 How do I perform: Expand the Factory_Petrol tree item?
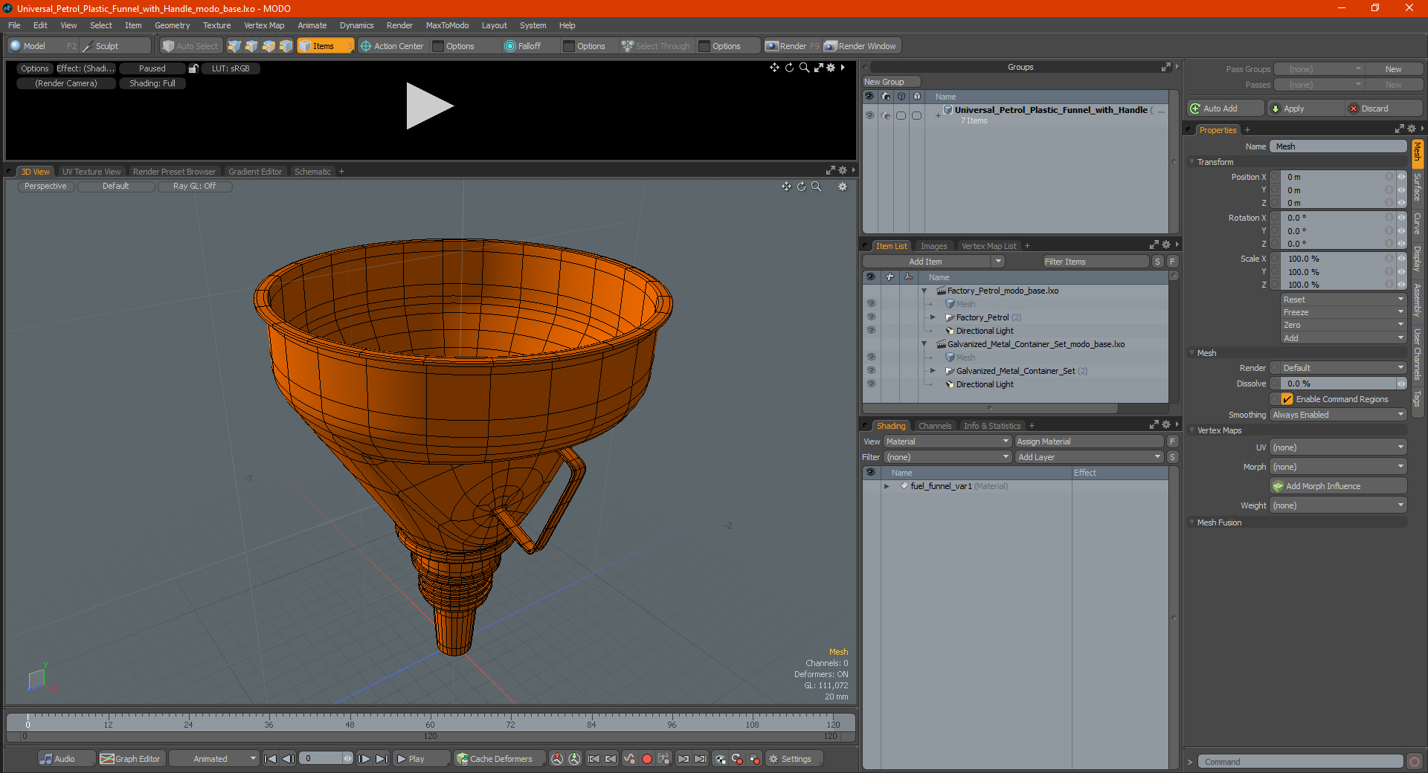(x=933, y=317)
